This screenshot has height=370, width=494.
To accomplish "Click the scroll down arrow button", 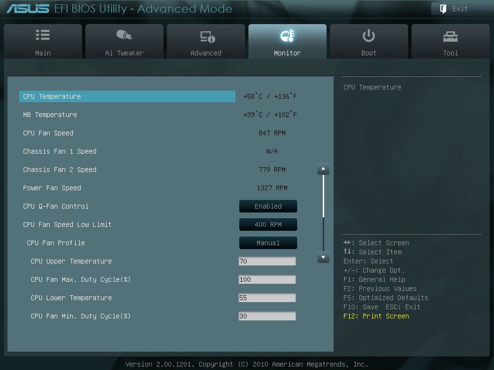I will [x=323, y=257].
